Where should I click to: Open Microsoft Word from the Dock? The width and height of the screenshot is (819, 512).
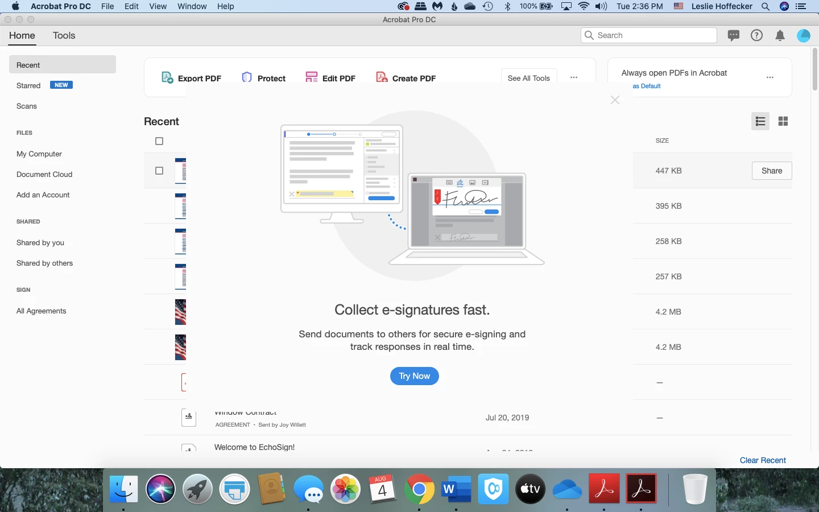pyautogui.click(x=456, y=489)
